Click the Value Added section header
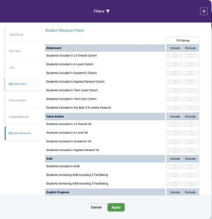212x219 pixels. [105, 117]
